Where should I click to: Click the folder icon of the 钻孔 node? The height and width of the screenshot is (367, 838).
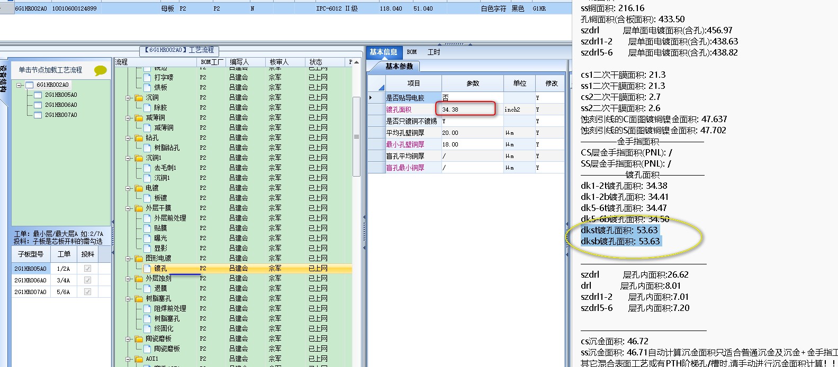click(x=139, y=137)
